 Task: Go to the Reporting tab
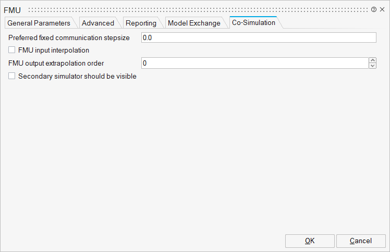point(141,23)
